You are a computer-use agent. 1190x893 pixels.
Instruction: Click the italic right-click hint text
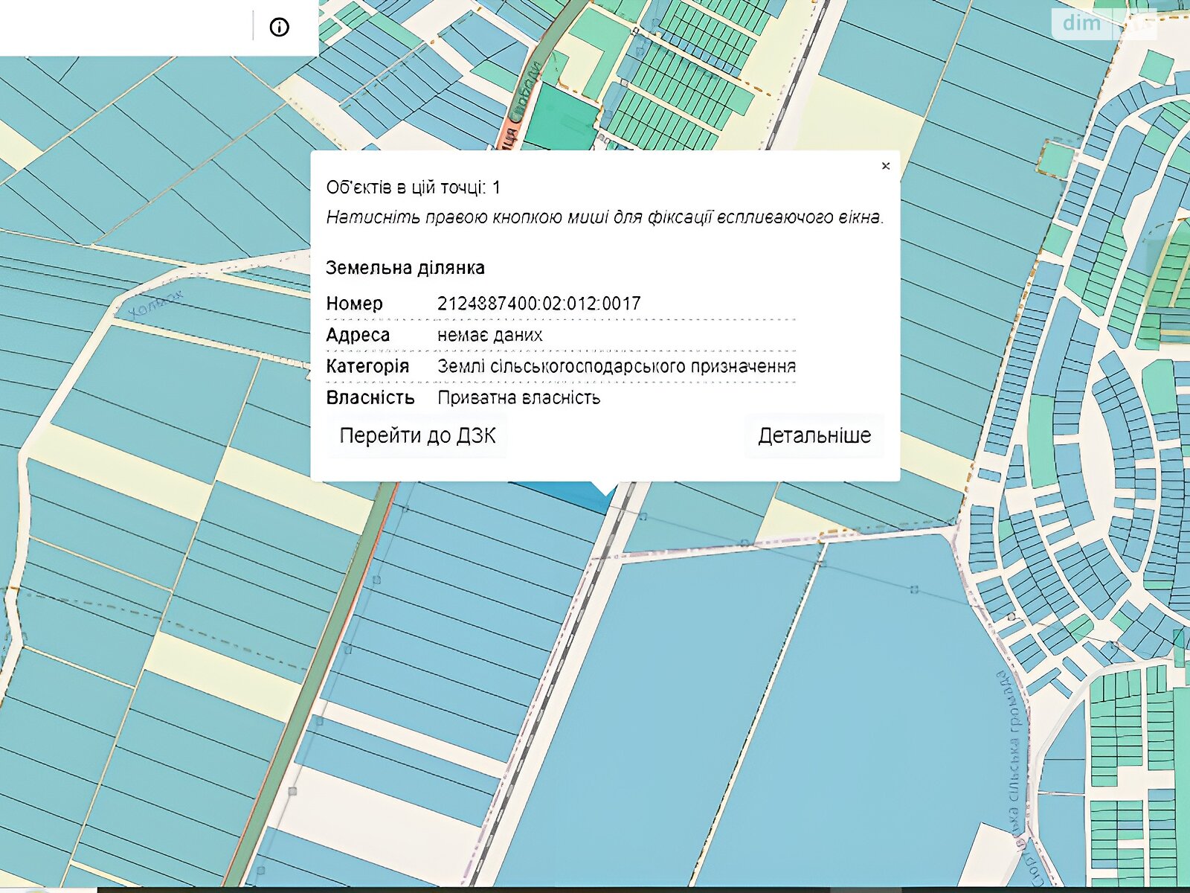click(605, 217)
